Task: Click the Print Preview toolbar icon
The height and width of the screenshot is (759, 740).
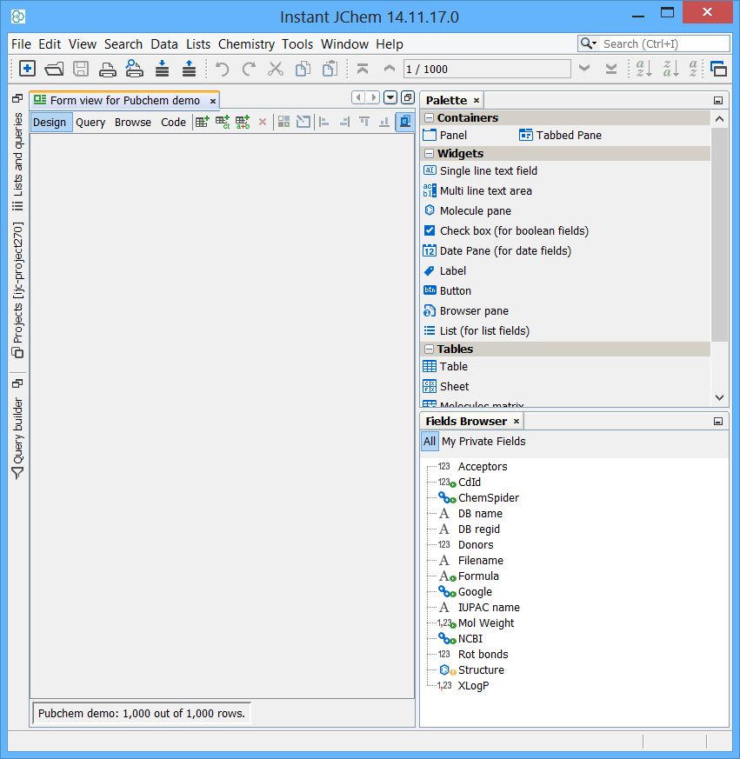Action: (x=133, y=69)
